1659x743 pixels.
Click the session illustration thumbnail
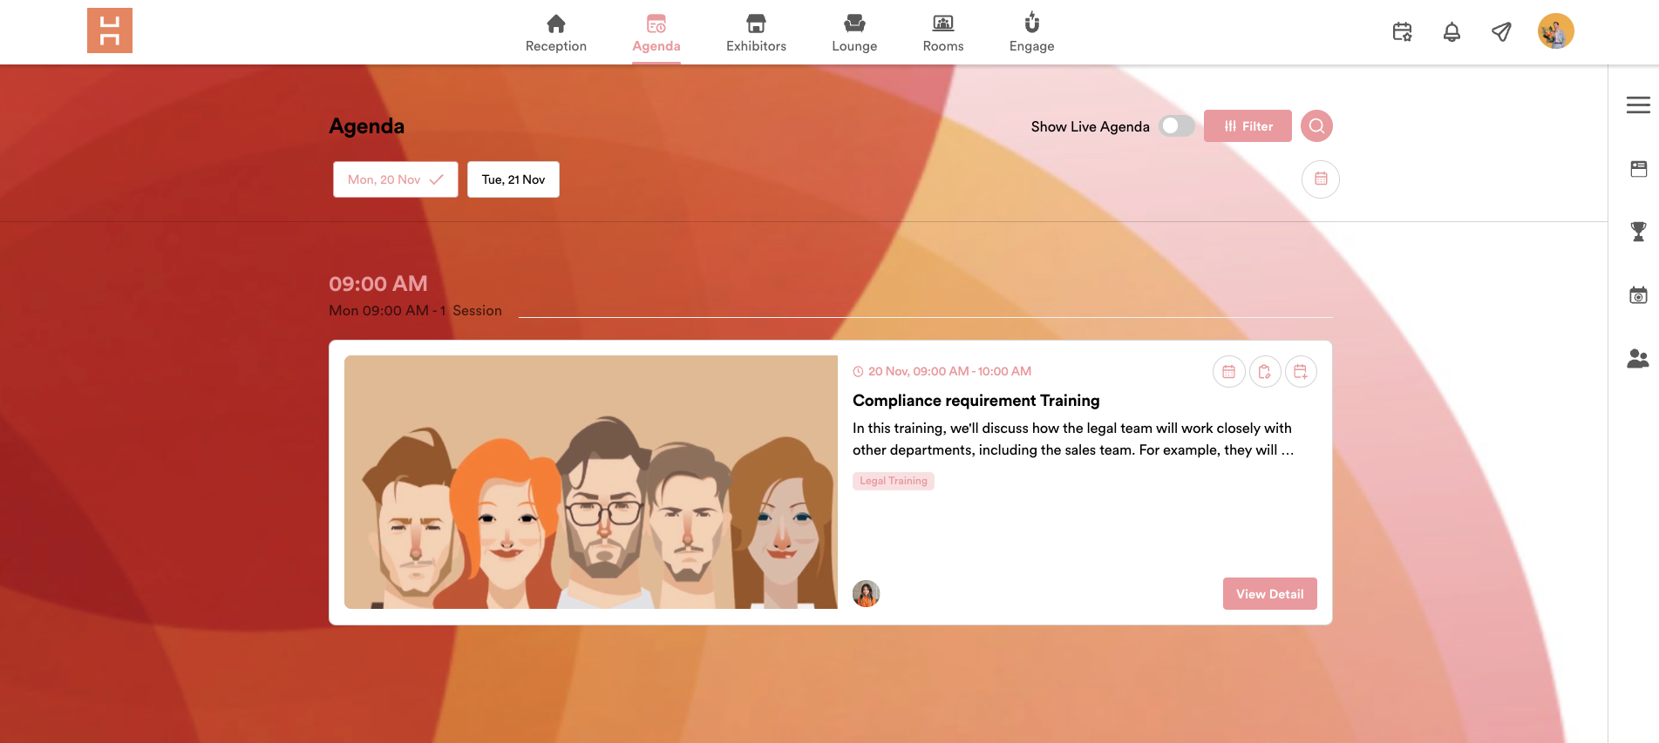[x=591, y=482]
